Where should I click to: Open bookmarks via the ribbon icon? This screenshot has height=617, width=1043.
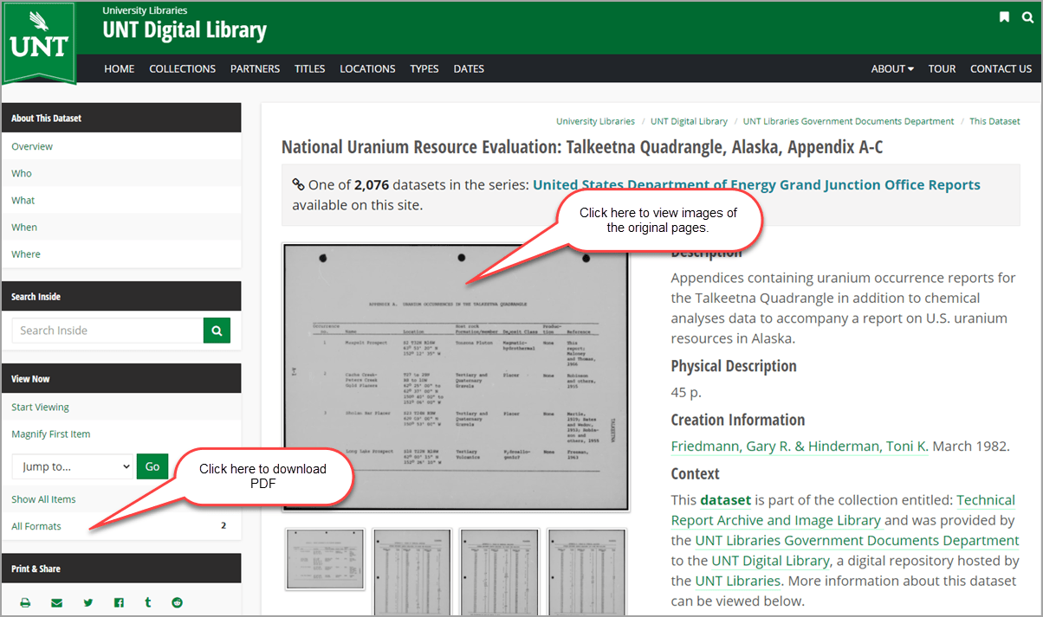click(1004, 16)
